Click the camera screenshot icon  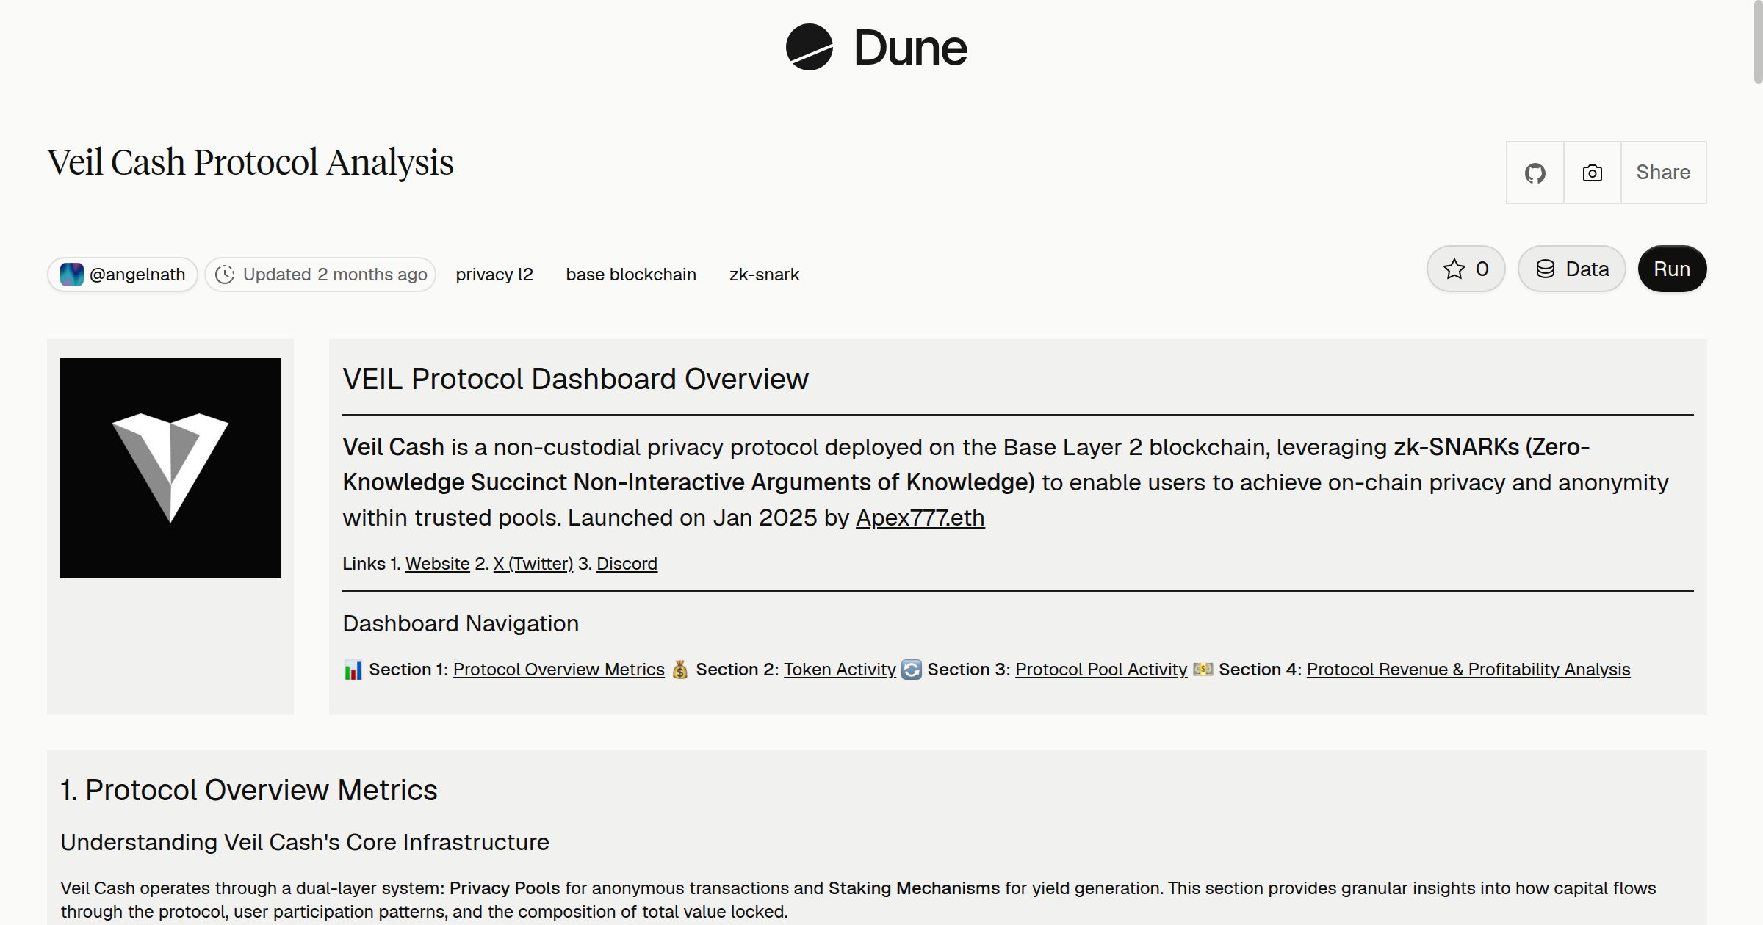(x=1592, y=173)
